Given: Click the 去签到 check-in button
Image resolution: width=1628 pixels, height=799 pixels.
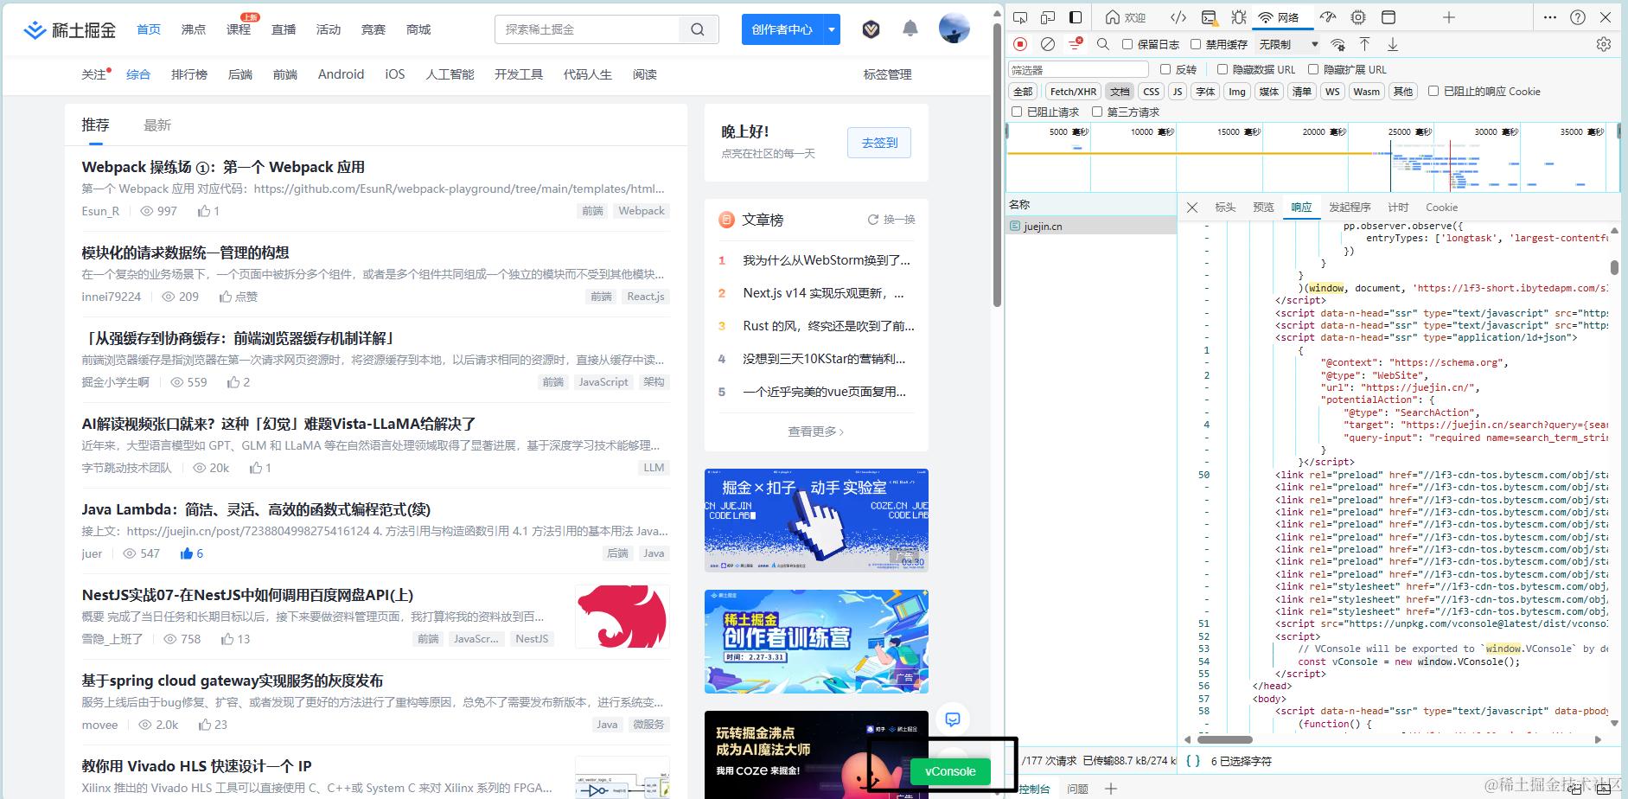Looking at the screenshot, I should [x=879, y=143].
